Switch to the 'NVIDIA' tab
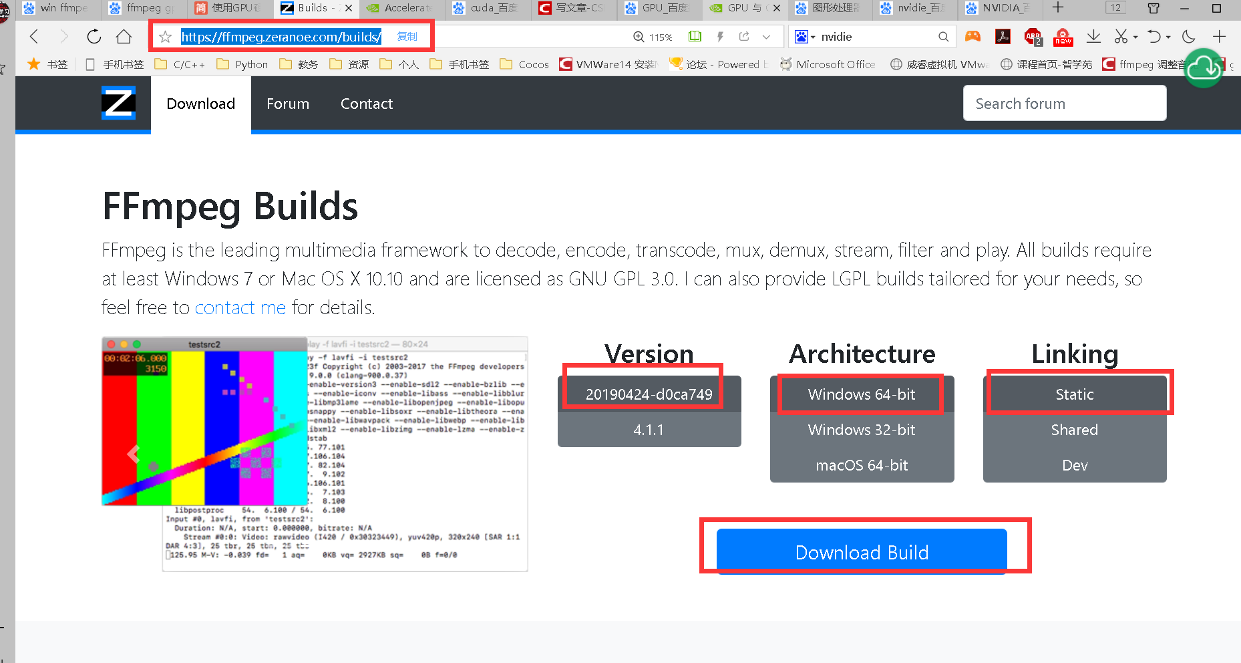Viewport: 1241px width, 663px height. [x=1000, y=8]
